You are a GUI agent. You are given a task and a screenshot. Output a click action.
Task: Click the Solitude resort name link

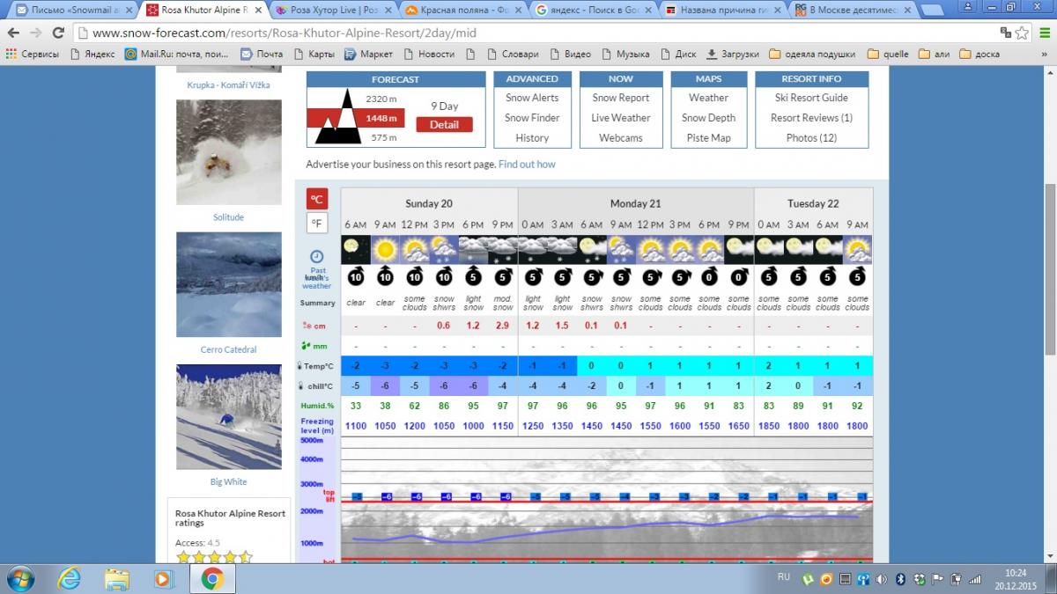pos(229,217)
